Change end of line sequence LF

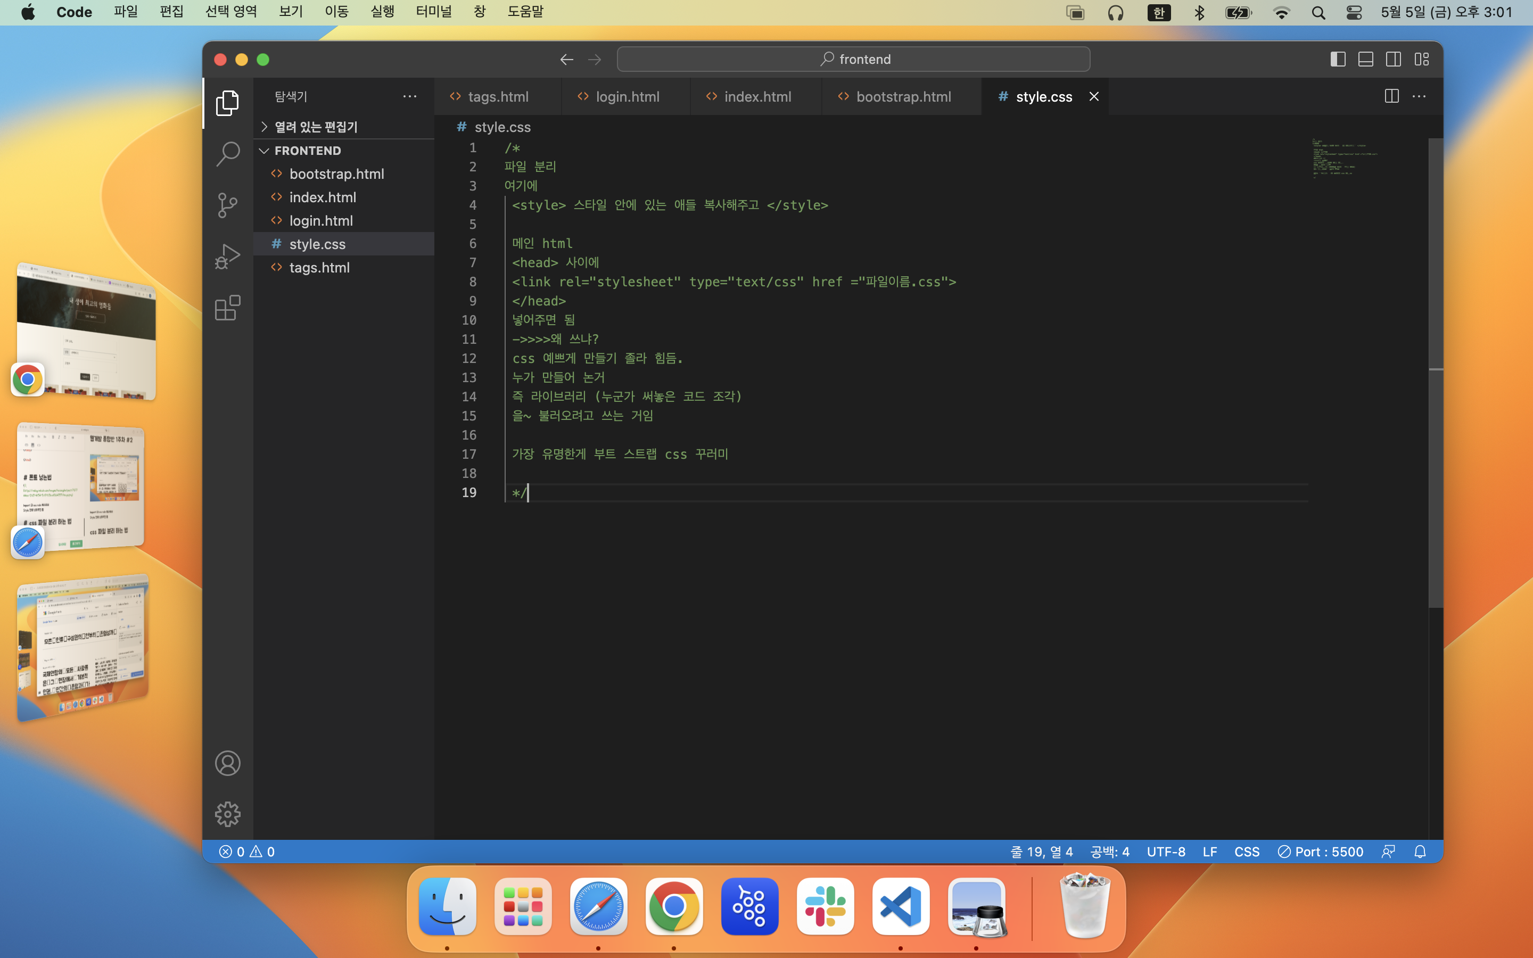pos(1209,852)
